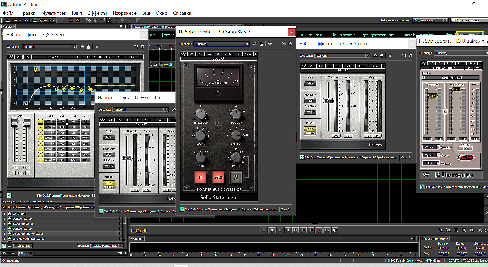Delete preset with trash icon in Q8 window
Image resolution: width=488 pixels, height=267 pixels.
89,47
